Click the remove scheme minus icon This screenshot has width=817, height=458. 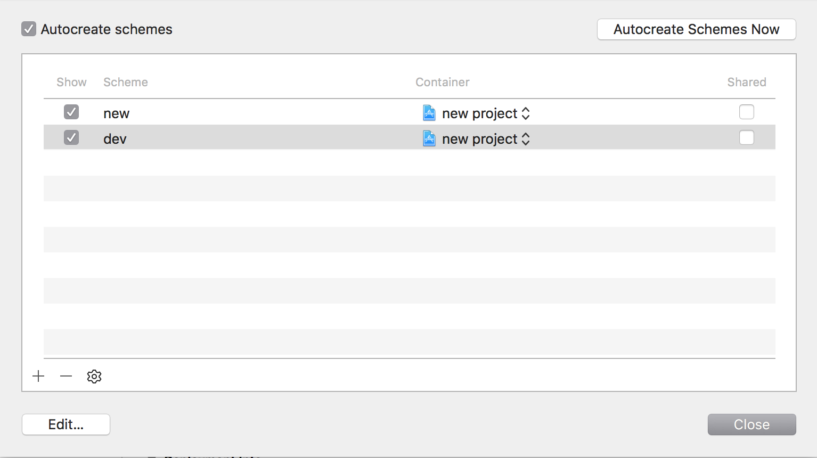[66, 377]
